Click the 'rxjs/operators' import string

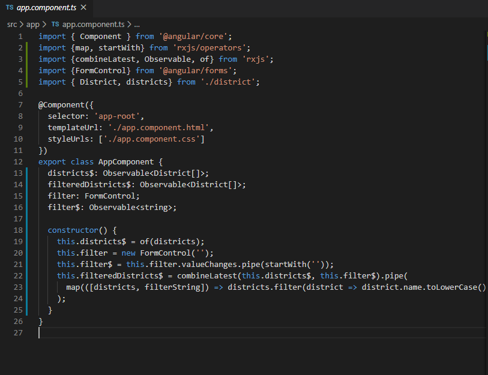209,47
